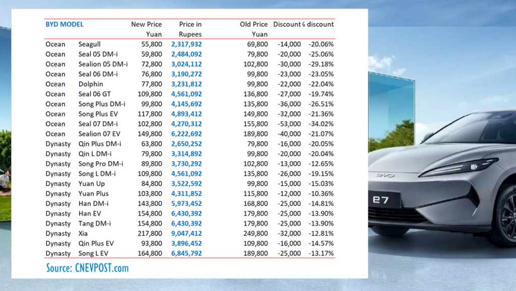Image resolution: width=516 pixels, height=291 pixels.
Task: Select the "-34.02%" discount value
Action: point(321,124)
